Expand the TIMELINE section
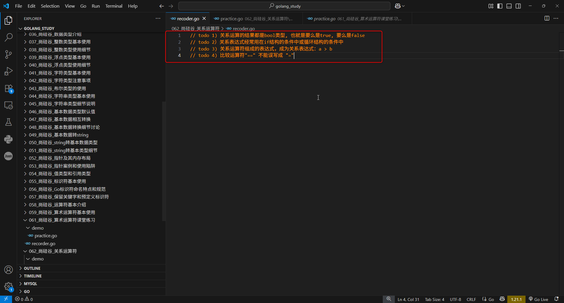564x303 pixels. click(x=91, y=276)
